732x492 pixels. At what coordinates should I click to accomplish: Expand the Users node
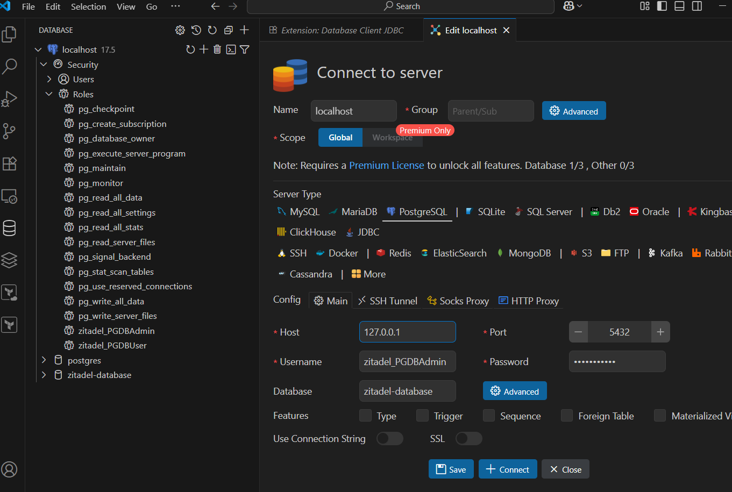49,79
